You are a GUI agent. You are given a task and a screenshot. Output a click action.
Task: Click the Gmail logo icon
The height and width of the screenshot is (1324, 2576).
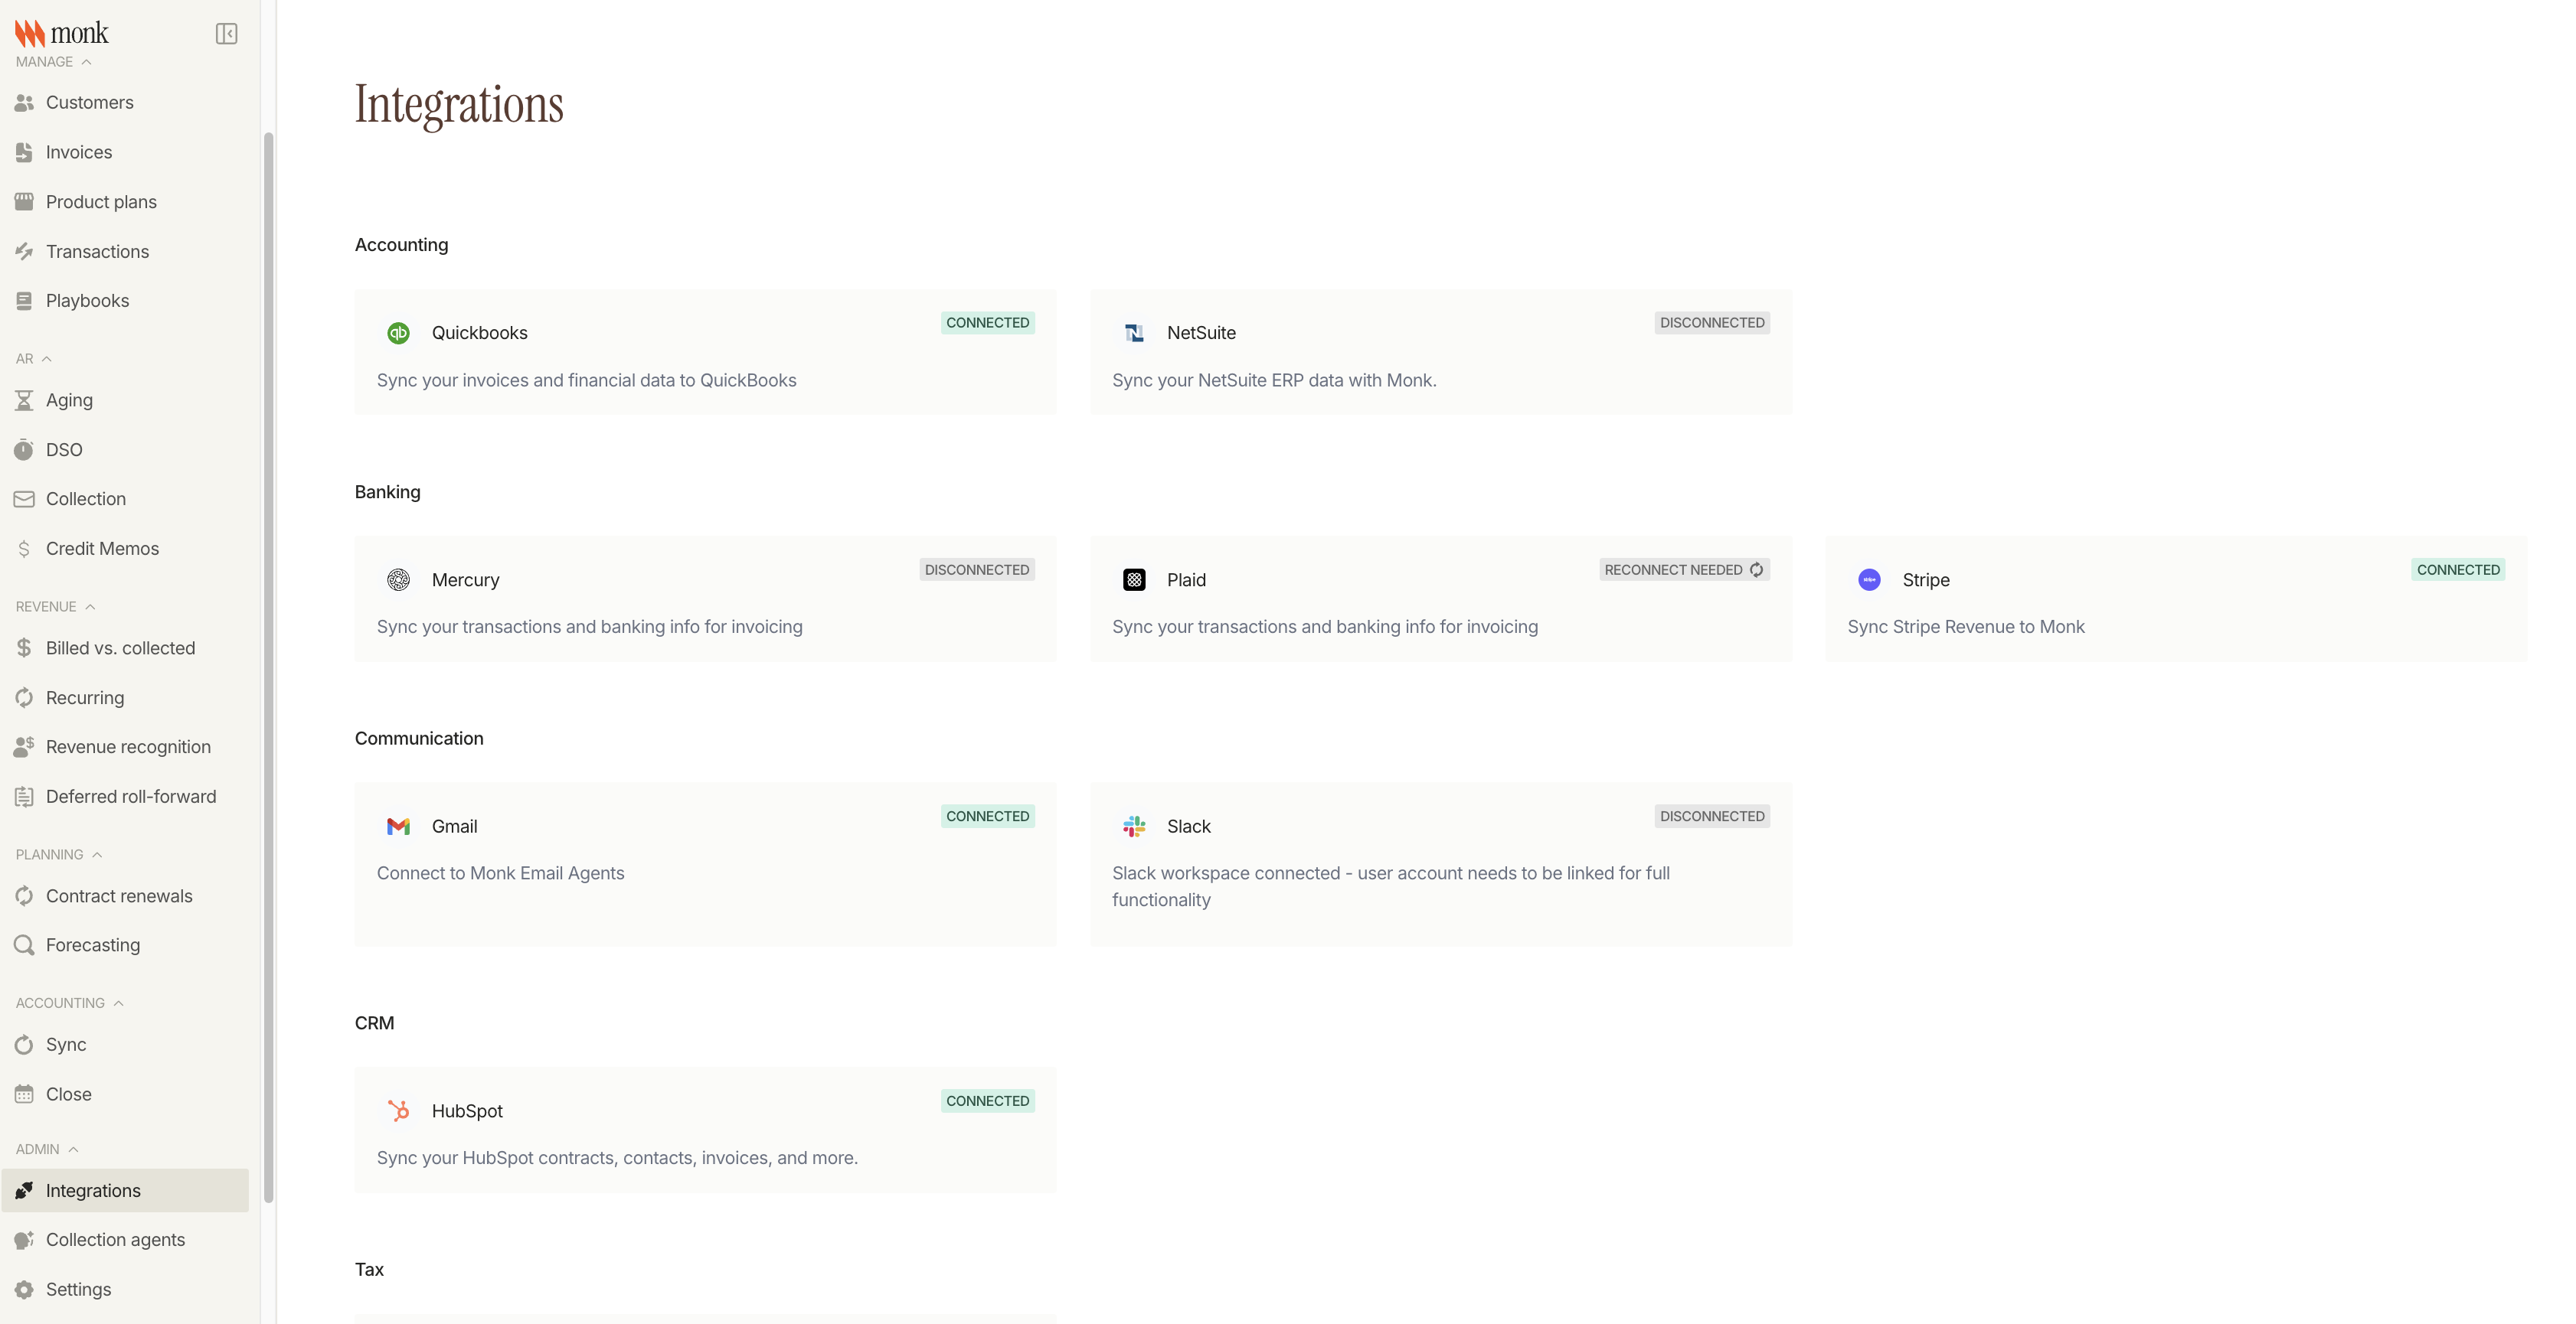pos(398,827)
